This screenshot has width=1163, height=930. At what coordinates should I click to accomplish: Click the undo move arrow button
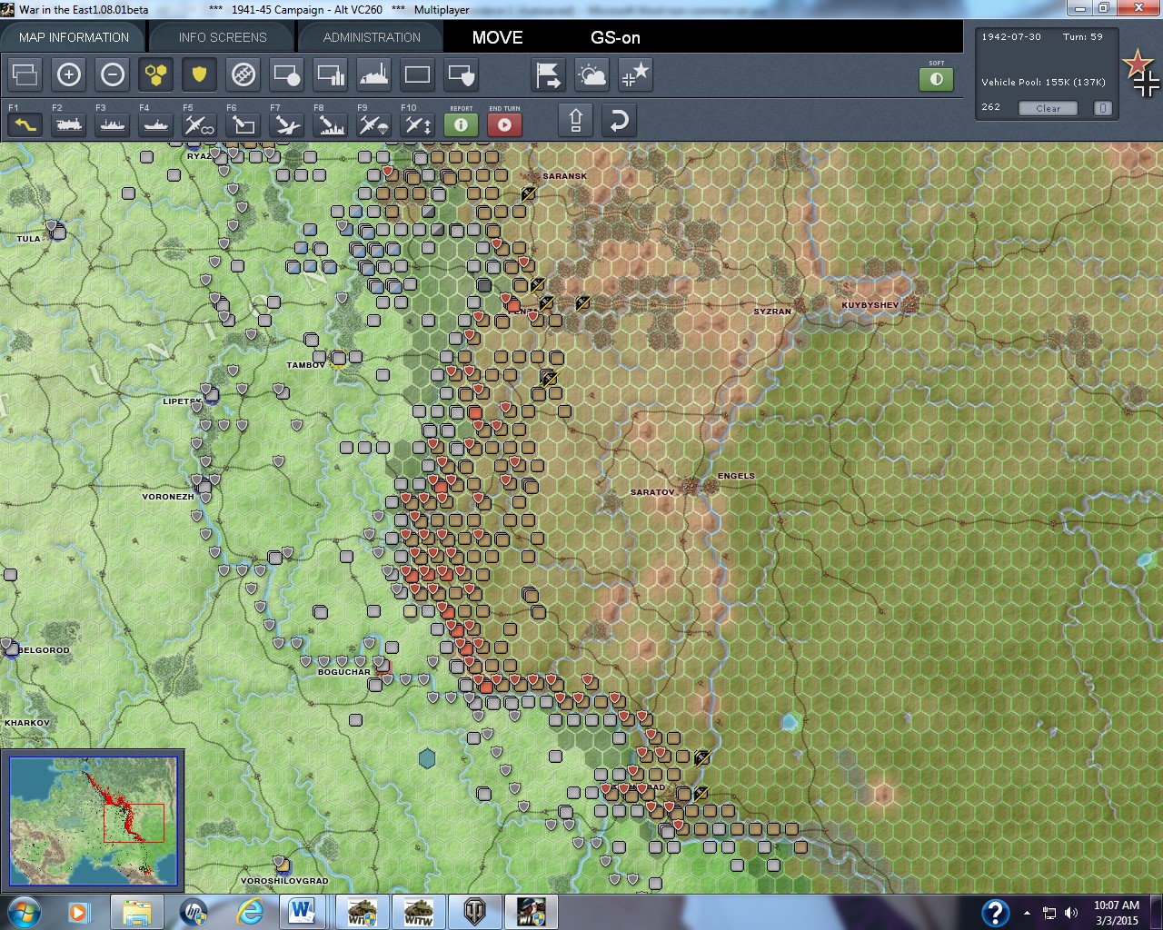620,121
